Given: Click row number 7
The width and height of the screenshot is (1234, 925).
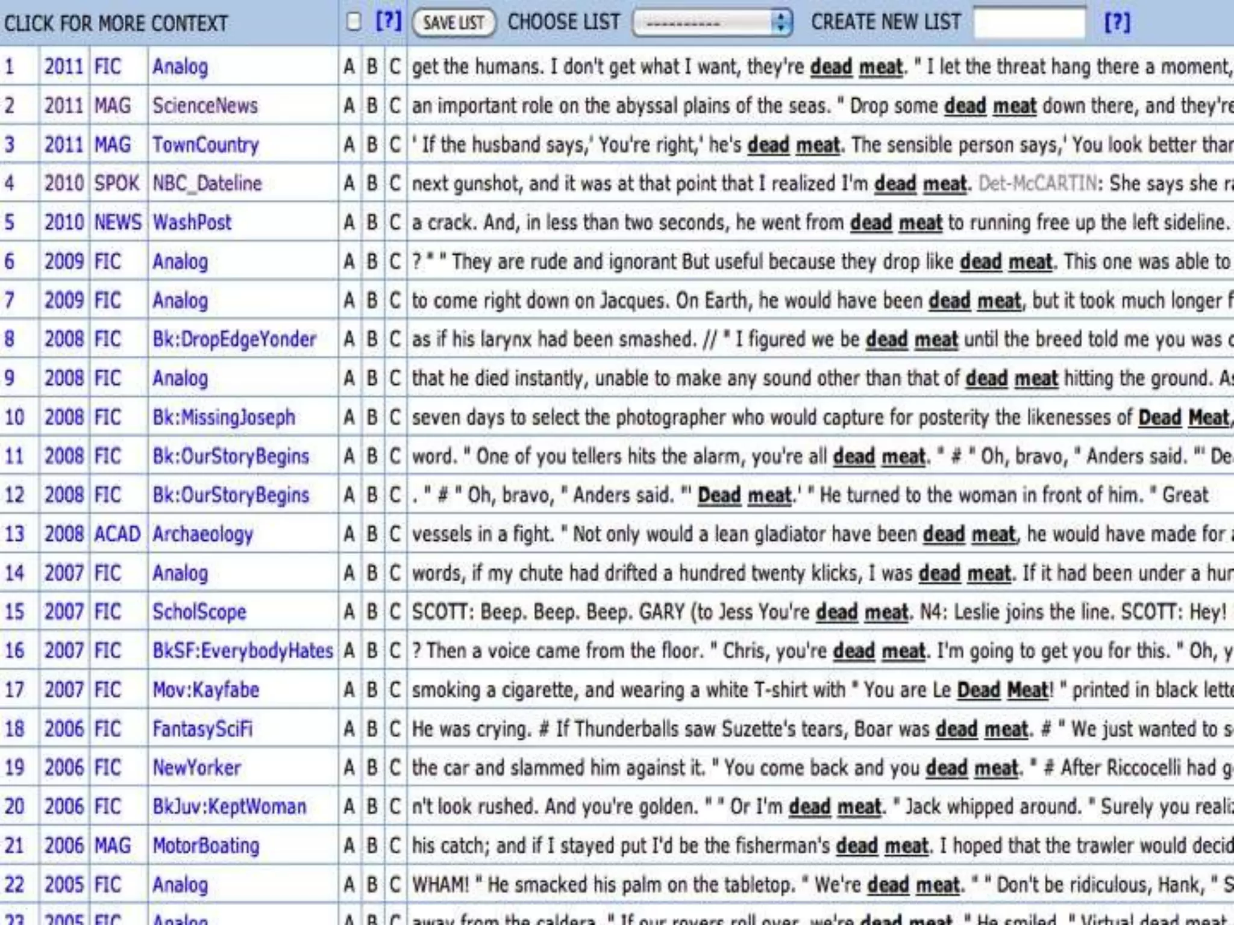Looking at the screenshot, I should pyautogui.click(x=9, y=300).
